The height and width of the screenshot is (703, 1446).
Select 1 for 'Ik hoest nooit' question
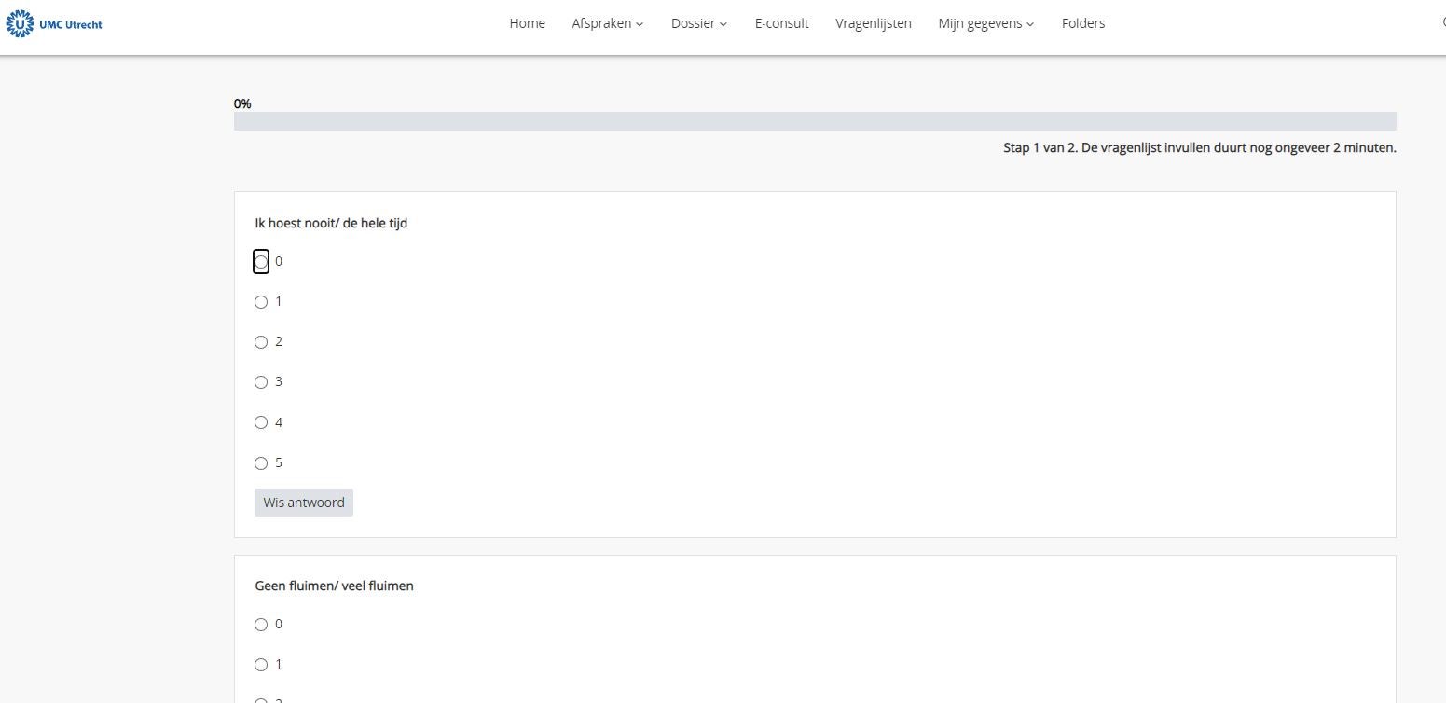261,302
